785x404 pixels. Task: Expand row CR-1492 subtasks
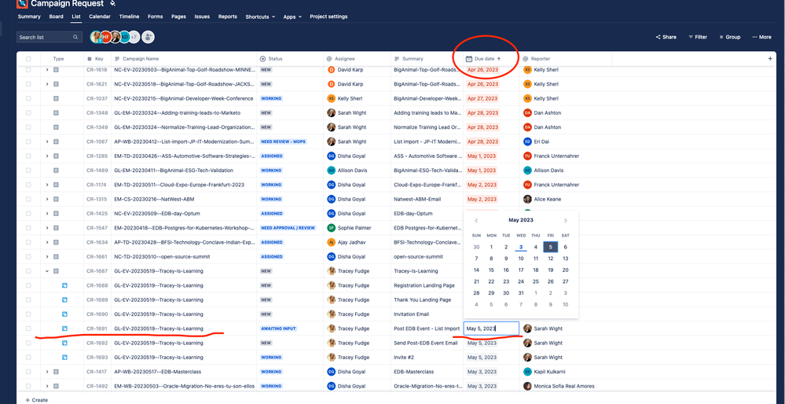[x=47, y=386]
